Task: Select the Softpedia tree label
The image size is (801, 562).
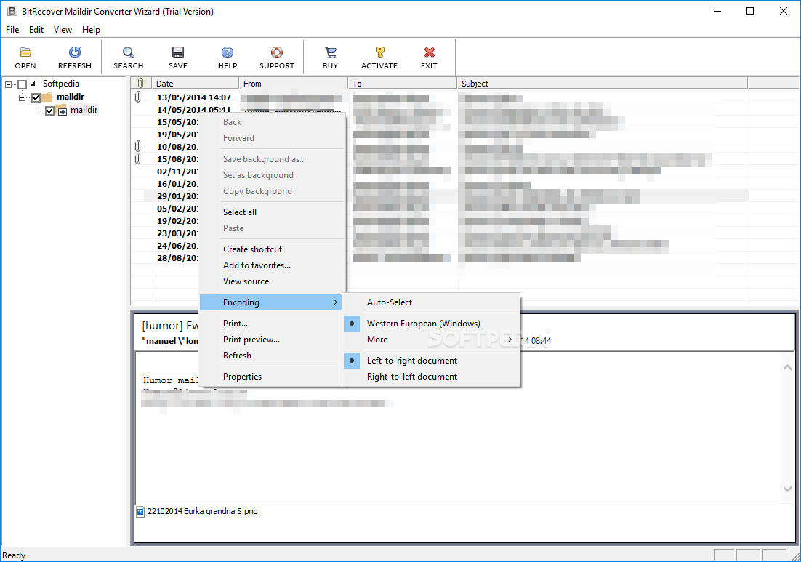Action: (x=61, y=84)
